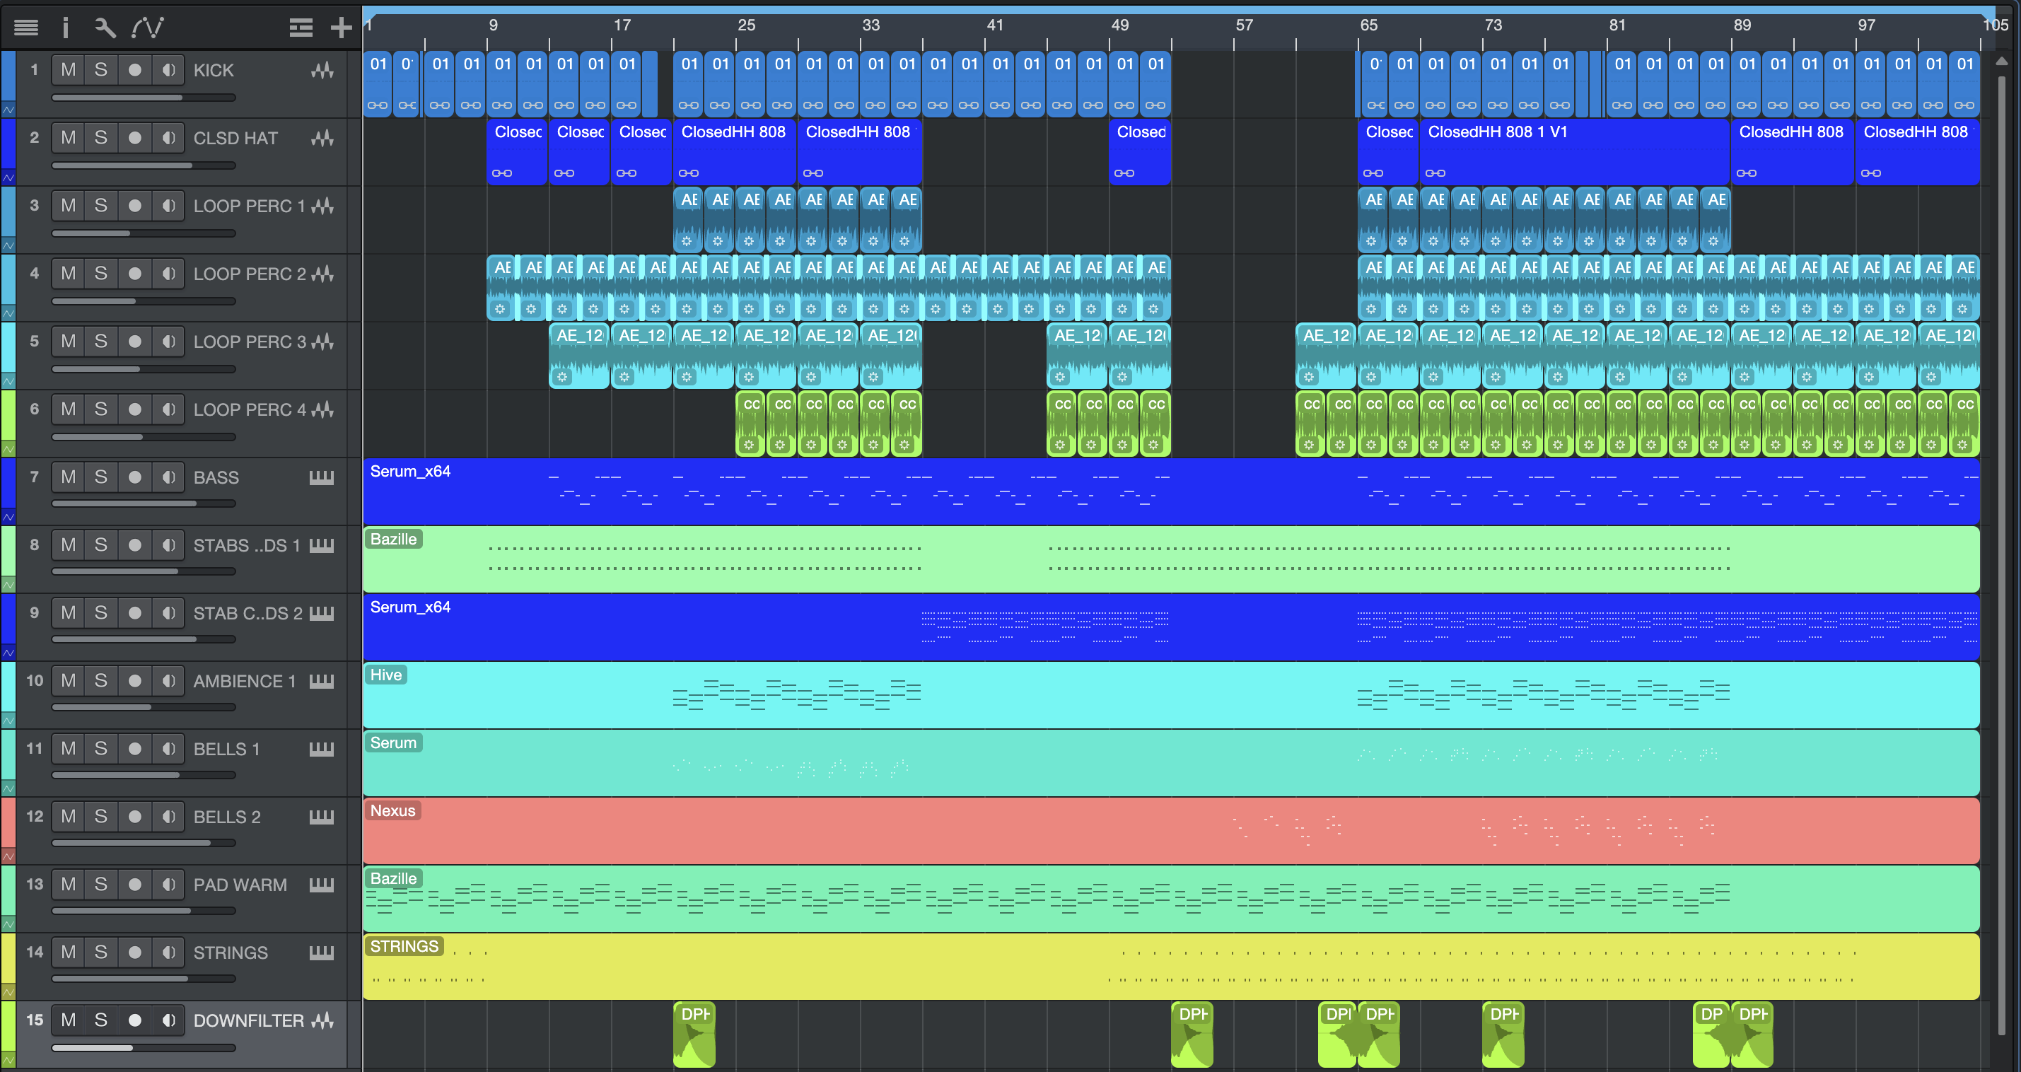Click the BELLS 2 instrument keyboard icon
The image size is (2021, 1072).
tap(322, 817)
